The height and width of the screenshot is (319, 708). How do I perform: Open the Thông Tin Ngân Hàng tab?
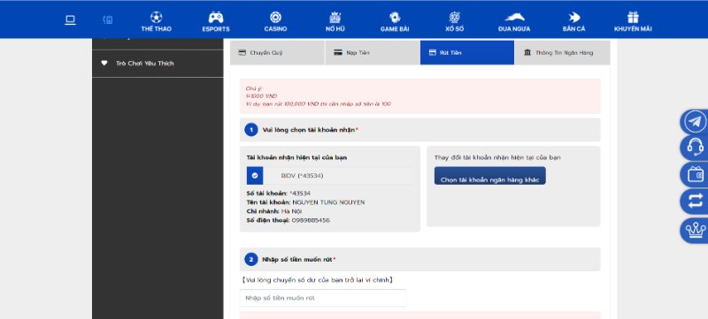click(x=562, y=53)
